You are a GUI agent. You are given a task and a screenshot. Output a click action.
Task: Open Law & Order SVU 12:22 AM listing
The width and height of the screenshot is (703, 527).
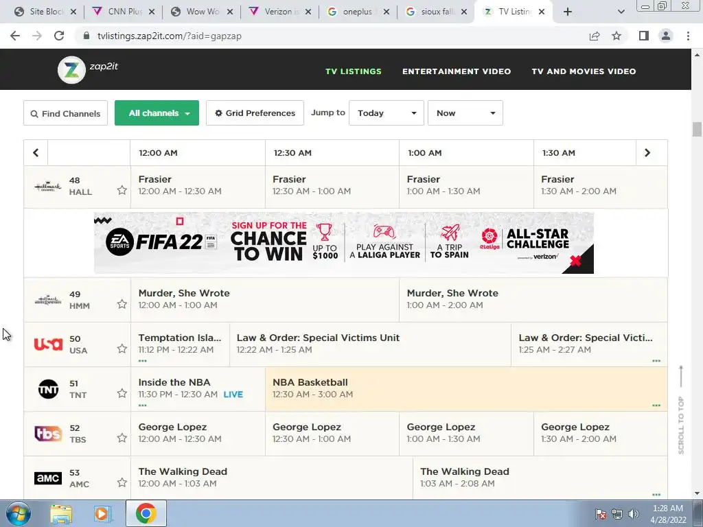[370, 344]
